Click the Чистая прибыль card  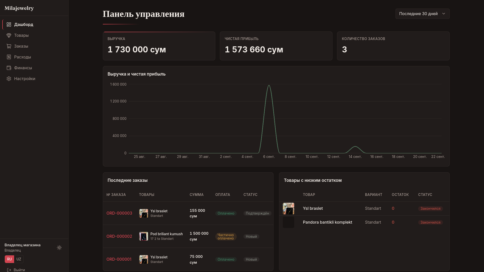[x=276, y=46]
